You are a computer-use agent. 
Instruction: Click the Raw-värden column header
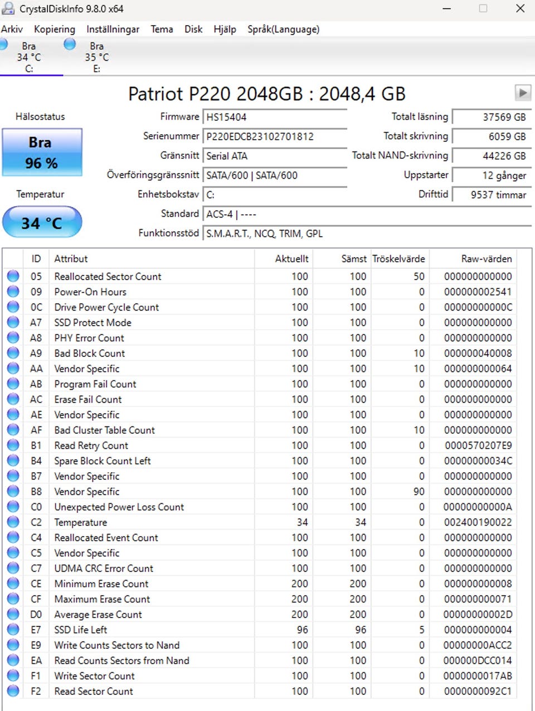[486, 259]
